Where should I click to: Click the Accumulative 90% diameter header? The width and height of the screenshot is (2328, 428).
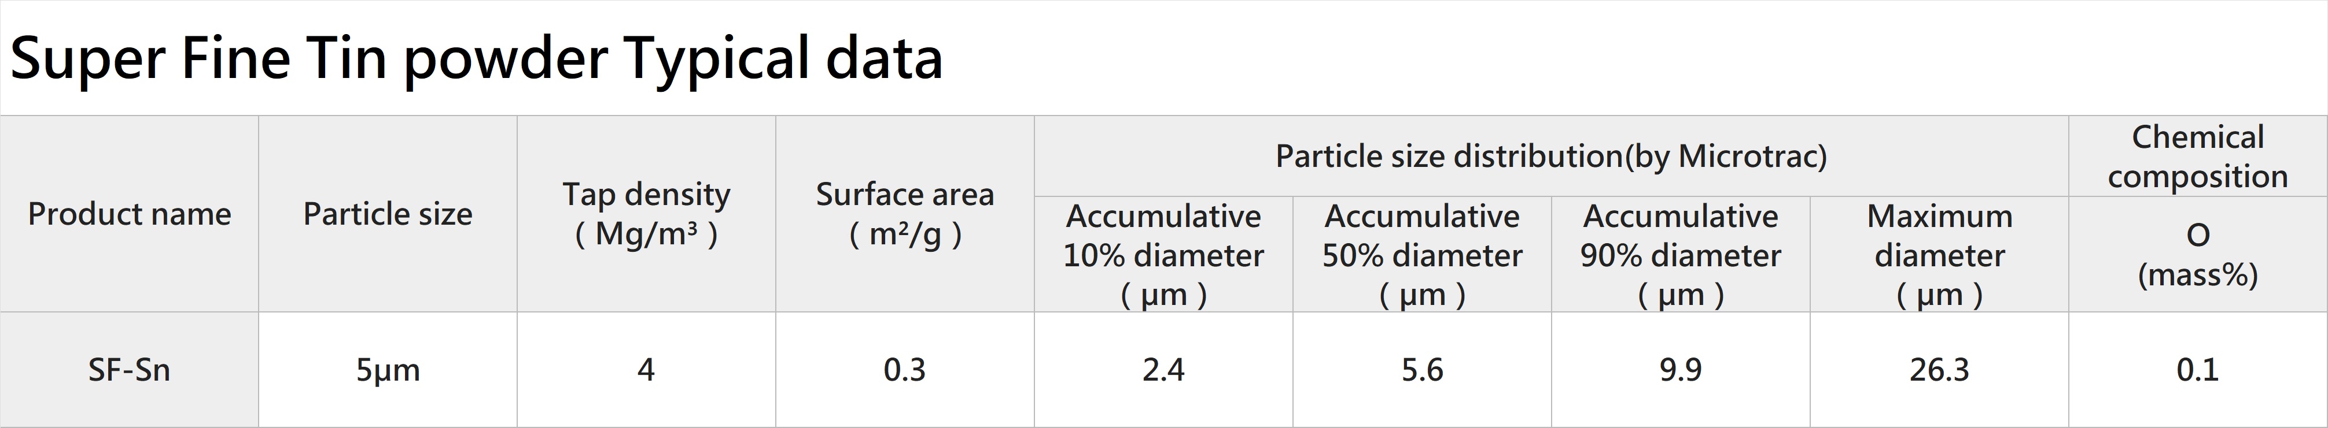(x=1681, y=255)
